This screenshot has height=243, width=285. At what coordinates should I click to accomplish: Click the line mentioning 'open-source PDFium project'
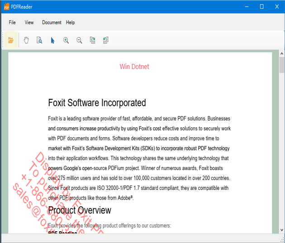pos(135,168)
